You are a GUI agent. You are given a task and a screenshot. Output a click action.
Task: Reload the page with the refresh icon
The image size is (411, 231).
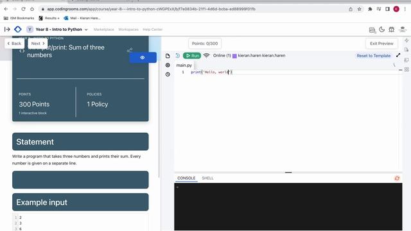[23, 9]
